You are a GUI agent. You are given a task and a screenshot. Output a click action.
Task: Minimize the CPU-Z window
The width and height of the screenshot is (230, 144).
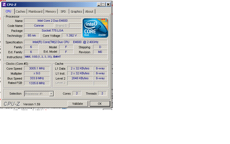click(99, 5)
